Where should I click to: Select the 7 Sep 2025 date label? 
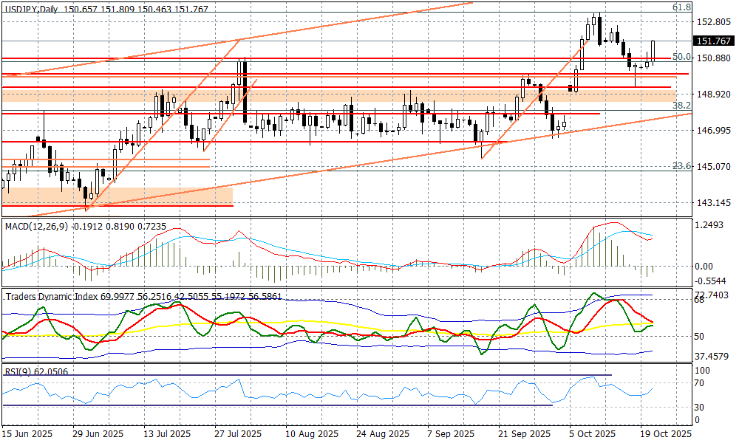pos(446,434)
